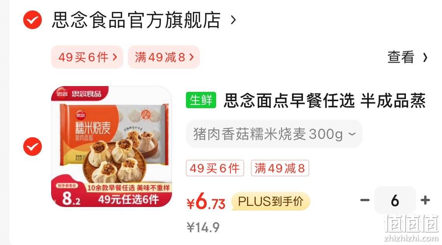This screenshot has width=442, height=245.
Task: Tap the arrow next to the store name
Action: click(x=233, y=20)
